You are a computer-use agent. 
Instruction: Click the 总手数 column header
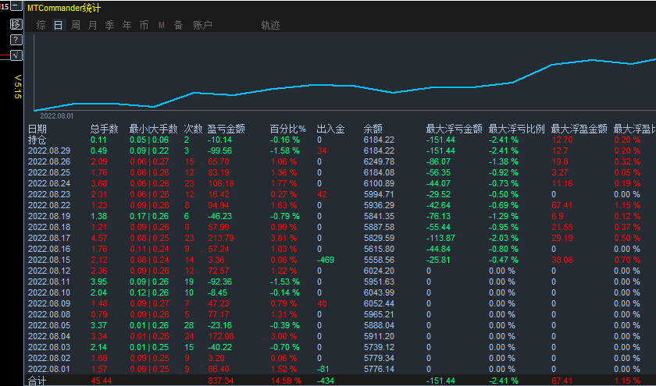(x=105, y=129)
